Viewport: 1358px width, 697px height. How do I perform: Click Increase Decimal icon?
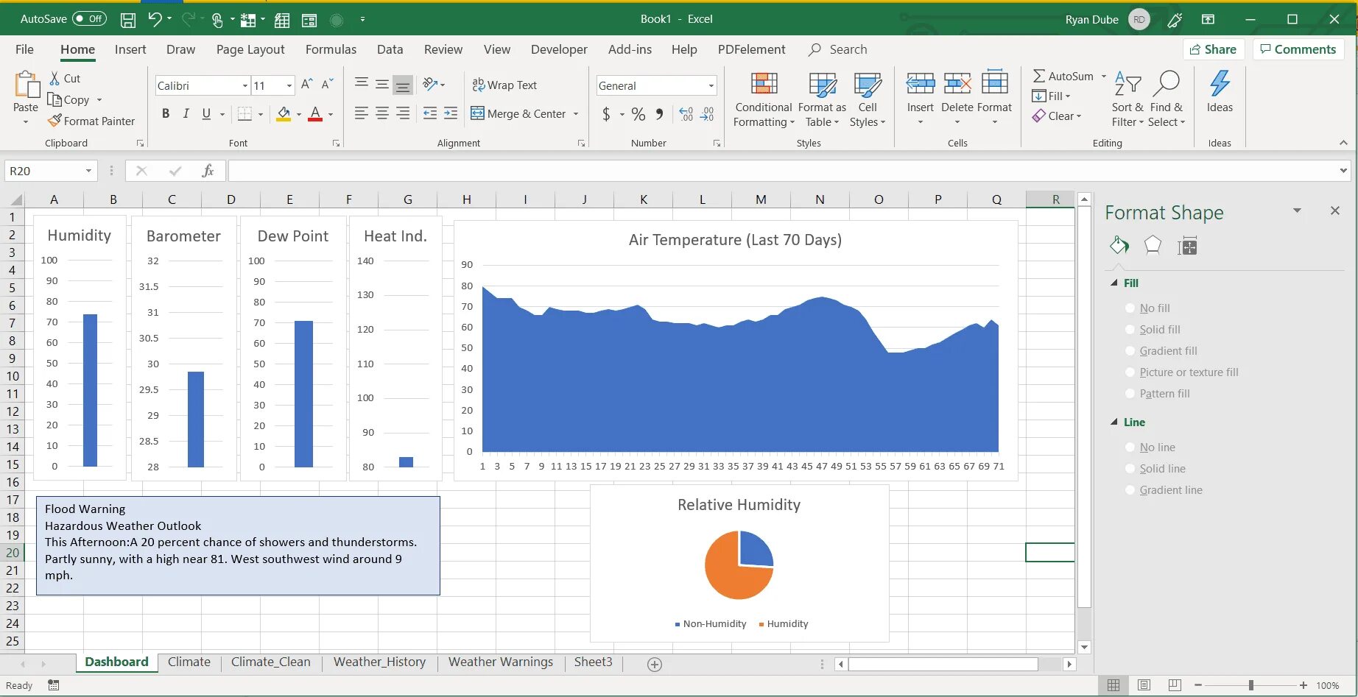686,114
